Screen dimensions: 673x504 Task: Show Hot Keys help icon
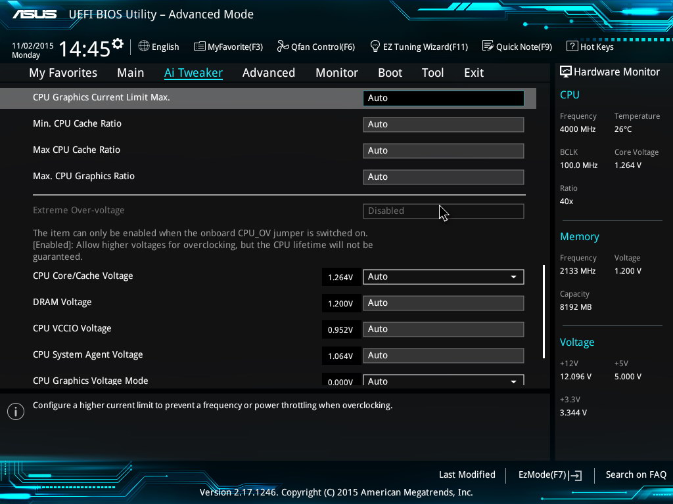(572, 47)
